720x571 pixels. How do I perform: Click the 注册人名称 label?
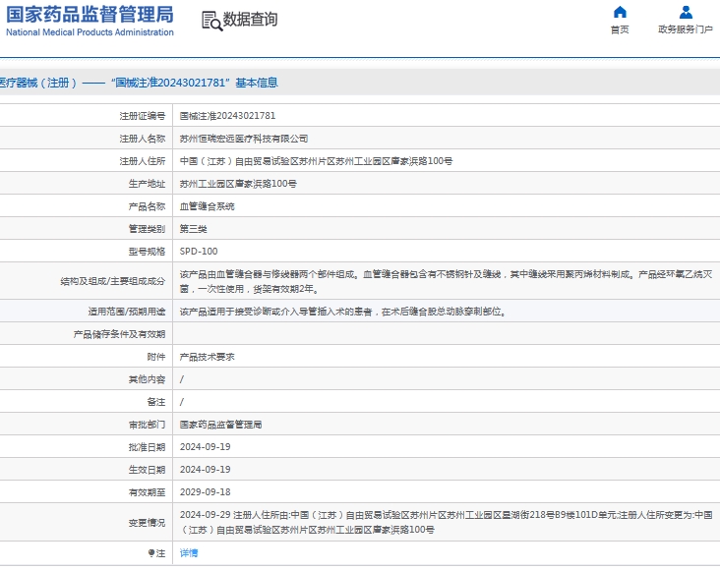[x=143, y=139]
